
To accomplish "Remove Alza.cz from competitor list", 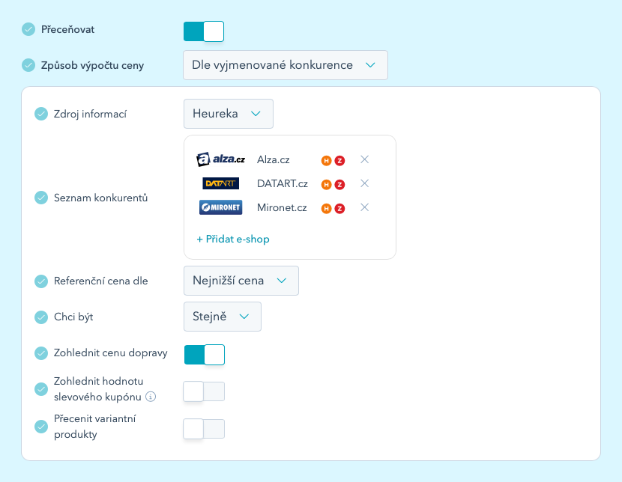I will [364, 159].
